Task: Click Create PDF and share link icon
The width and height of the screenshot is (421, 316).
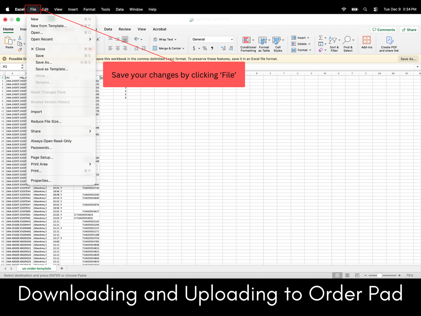Action: (x=389, y=40)
